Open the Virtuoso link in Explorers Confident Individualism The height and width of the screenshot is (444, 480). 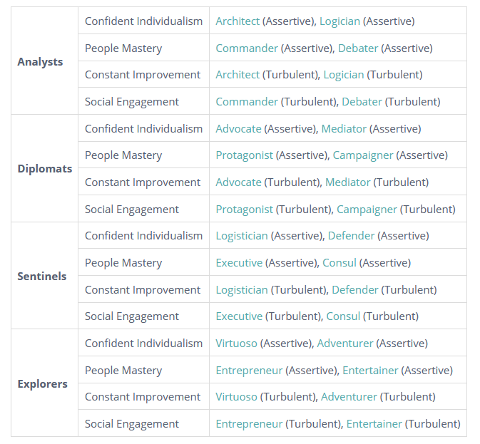[x=236, y=344]
